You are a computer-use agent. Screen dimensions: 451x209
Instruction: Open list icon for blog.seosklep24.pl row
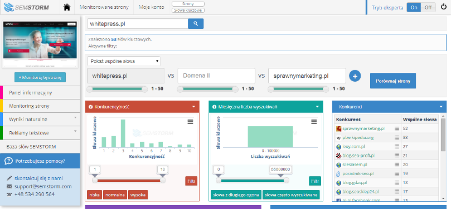pos(397,192)
